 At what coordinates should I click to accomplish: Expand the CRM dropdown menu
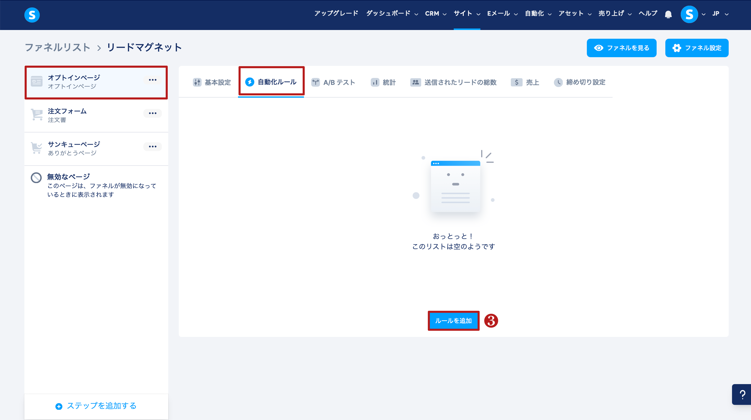pyautogui.click(x=436, y=14)
